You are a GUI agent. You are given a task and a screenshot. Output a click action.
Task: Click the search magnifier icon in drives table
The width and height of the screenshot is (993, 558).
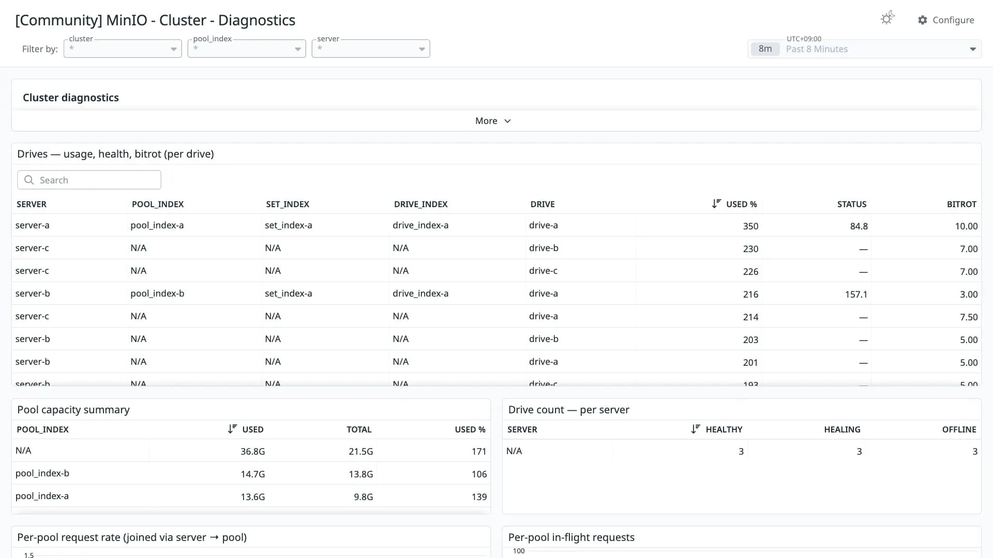point(29,180)
